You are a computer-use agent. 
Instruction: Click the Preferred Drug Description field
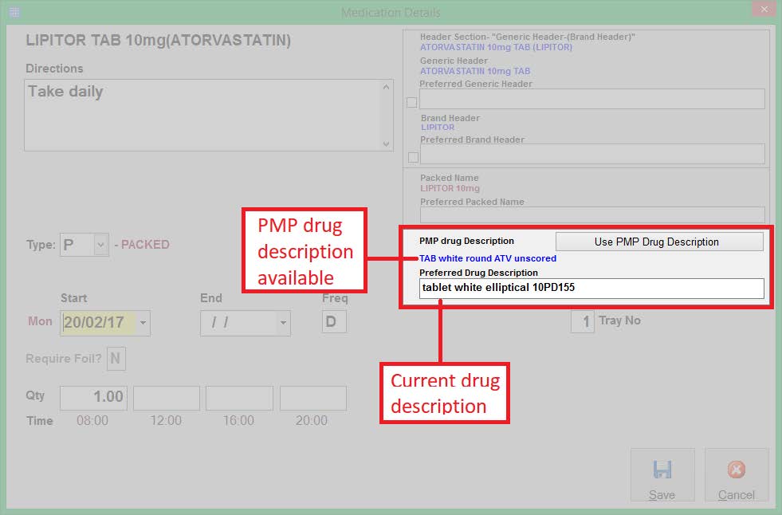[x=591, y=288]
